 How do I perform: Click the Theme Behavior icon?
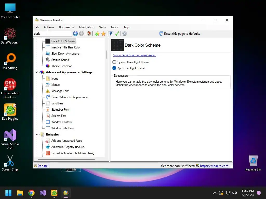point(48,66)
